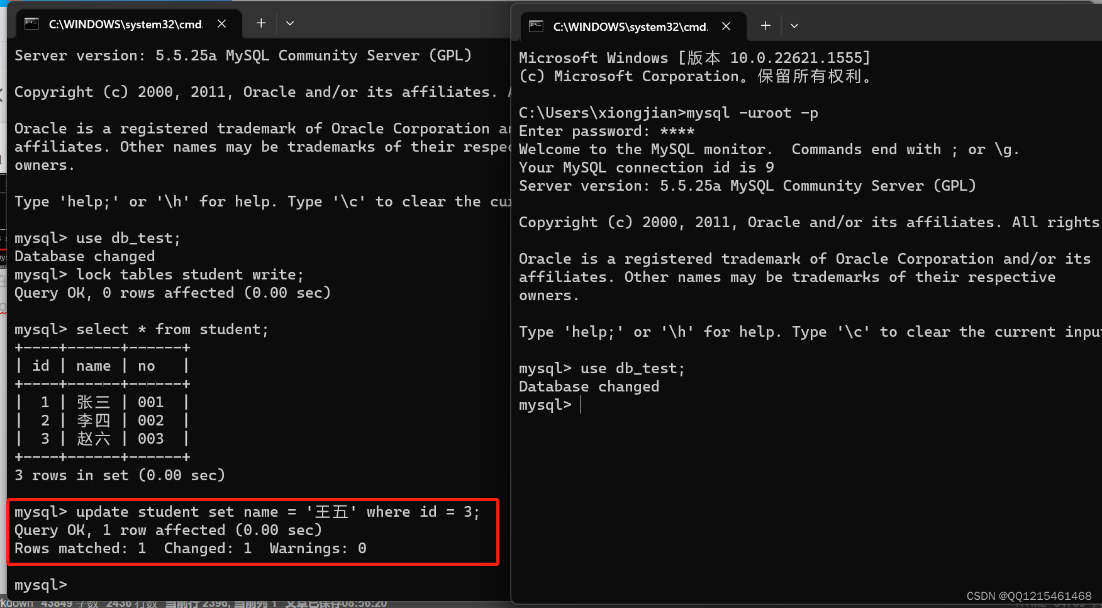Click the bottom mysql> prompt in left terminal
Image resolution: width=1102 pixels, height=608 pixels.
pyautogui.click(x=41, y=585)
